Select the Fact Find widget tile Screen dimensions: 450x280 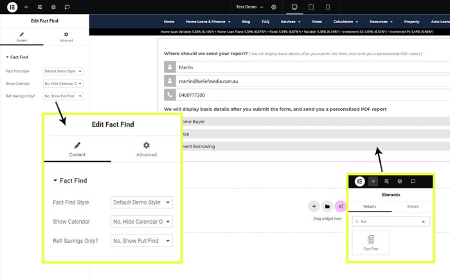coord(371,243)
